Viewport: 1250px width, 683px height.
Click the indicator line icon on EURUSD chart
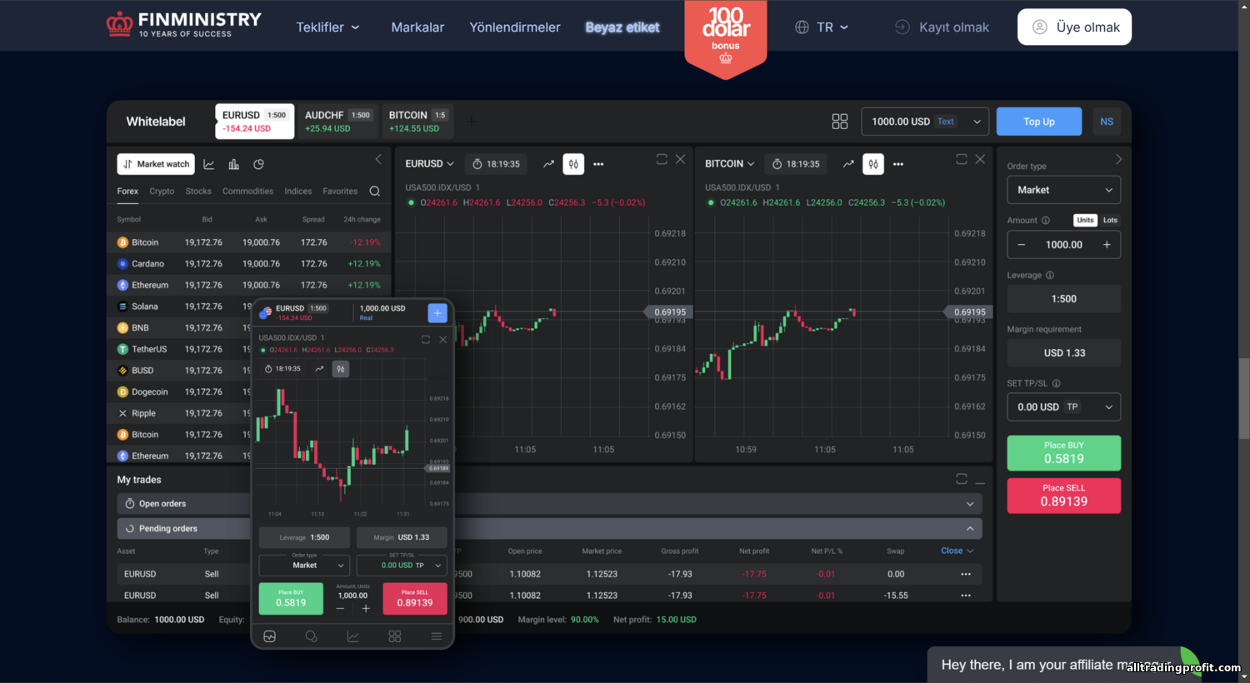548,164
